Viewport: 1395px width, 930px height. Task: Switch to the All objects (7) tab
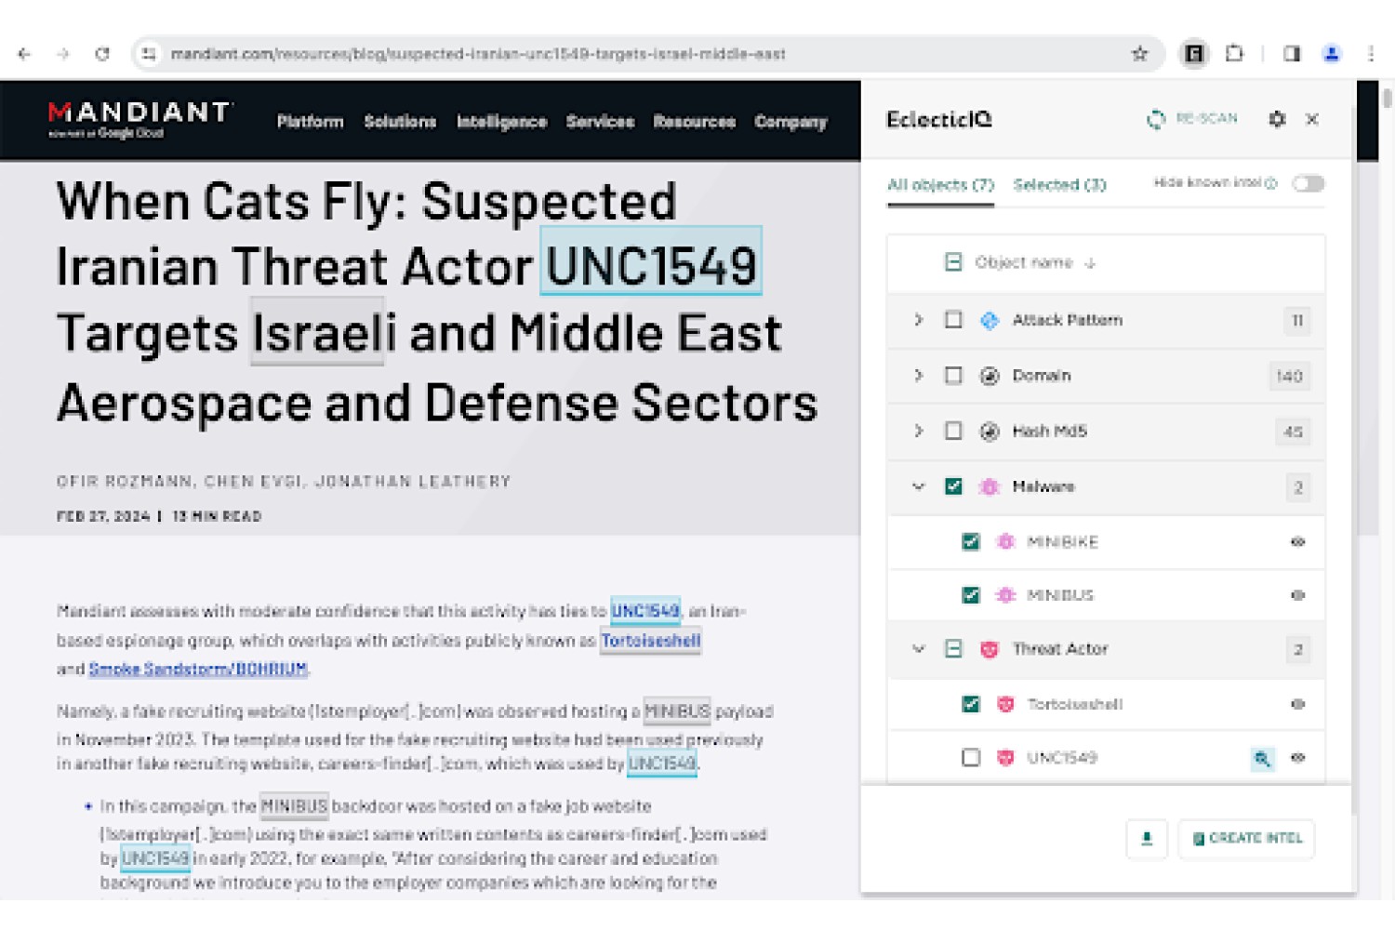coord(940,185)
